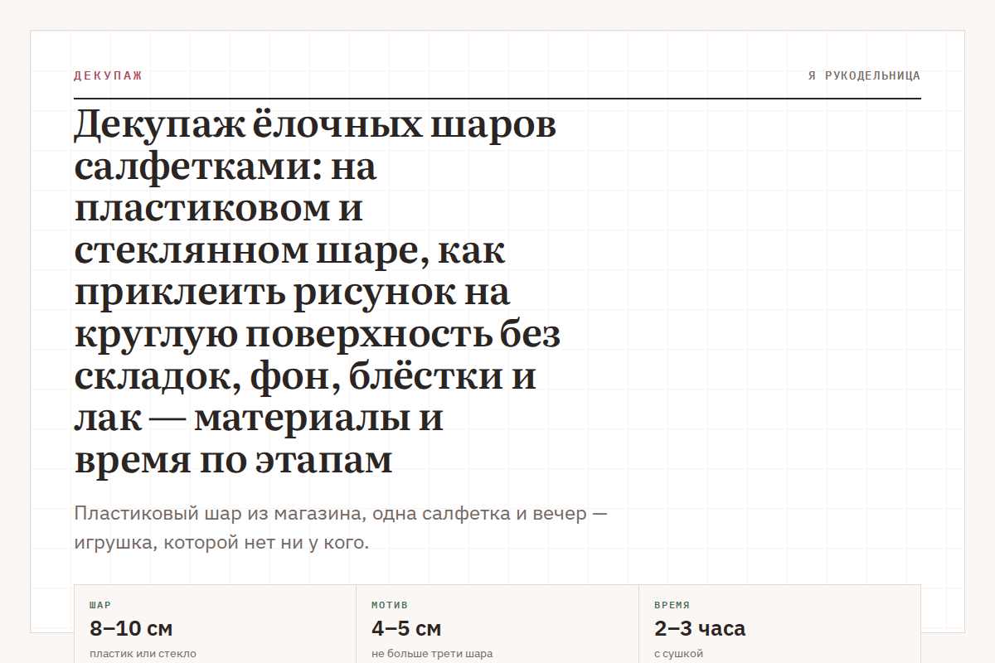Select the ВРЕМЯ label in stats card

pos(672,605)
